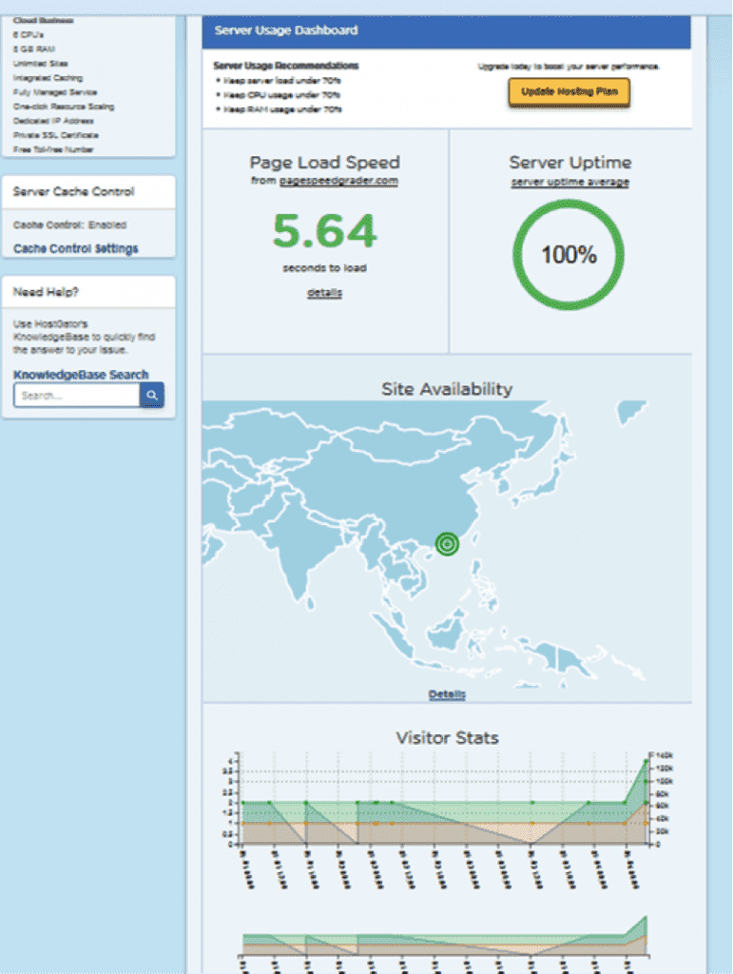Click the Site Availability heading
Image resolution: width=733 pixels, height=974 pixels.
tap(447, 388)
